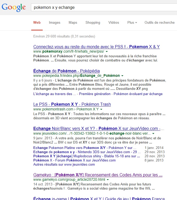Open 'Echange Pokemon Platine vers Pokemon X/Y' link
177x200 pixels.
coord(85,148)
